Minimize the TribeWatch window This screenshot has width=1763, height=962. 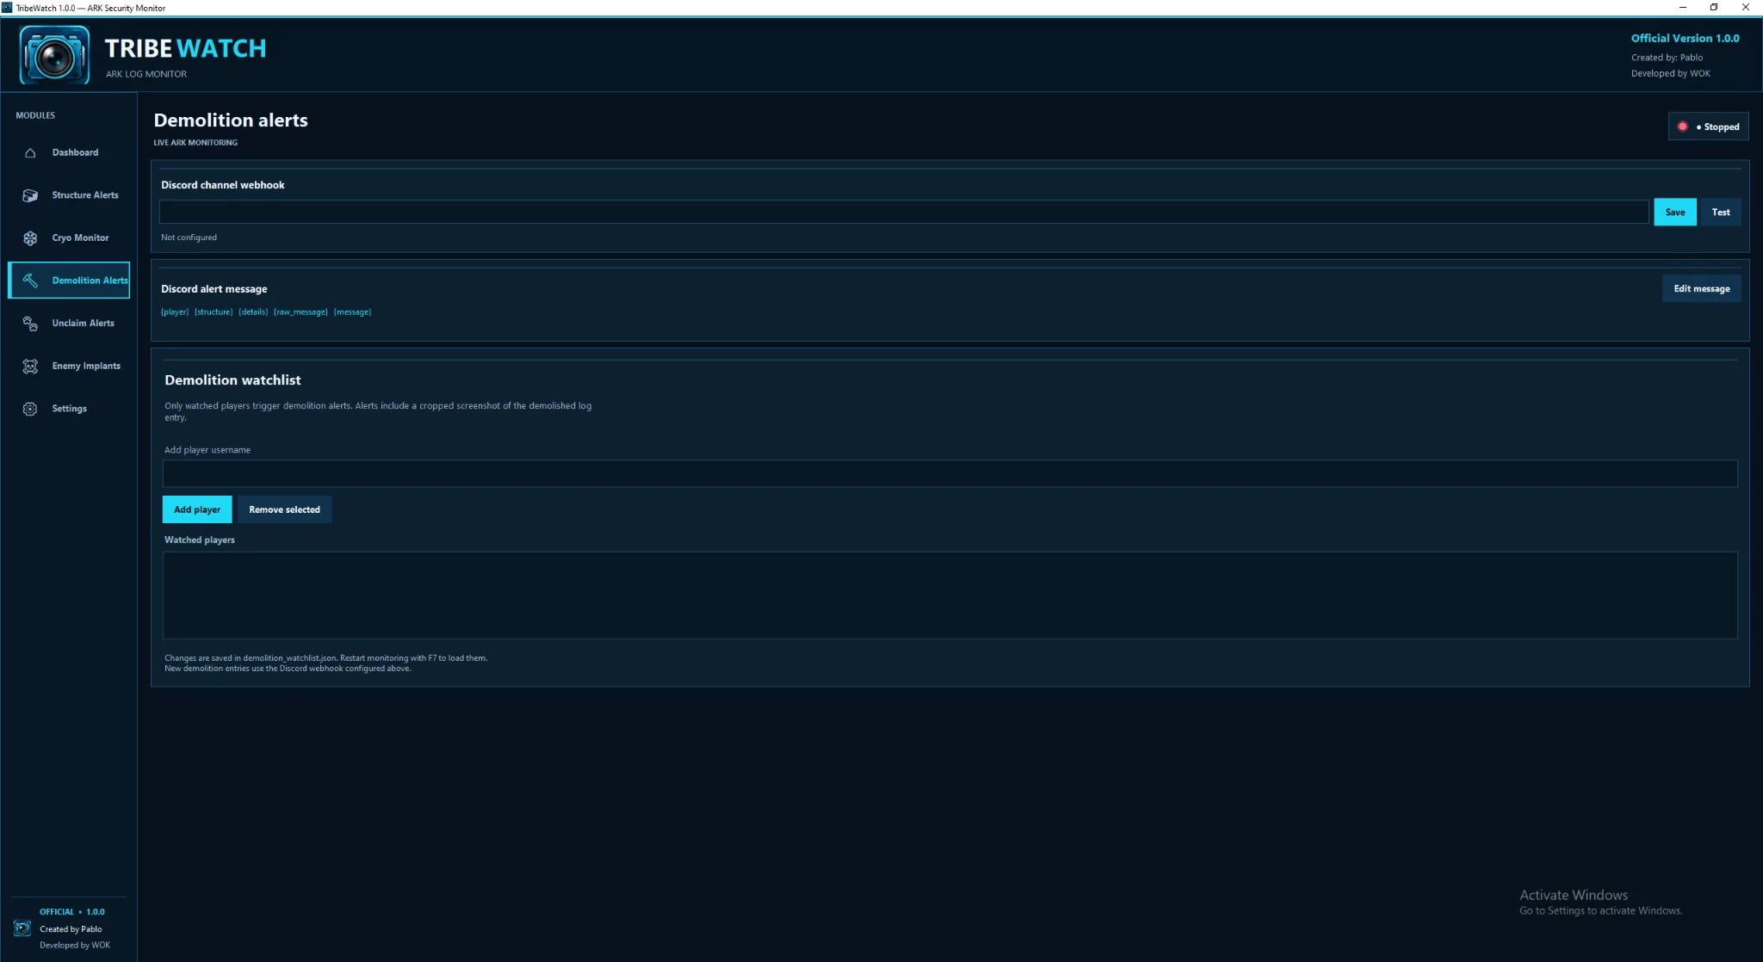tap(1683, 8)
